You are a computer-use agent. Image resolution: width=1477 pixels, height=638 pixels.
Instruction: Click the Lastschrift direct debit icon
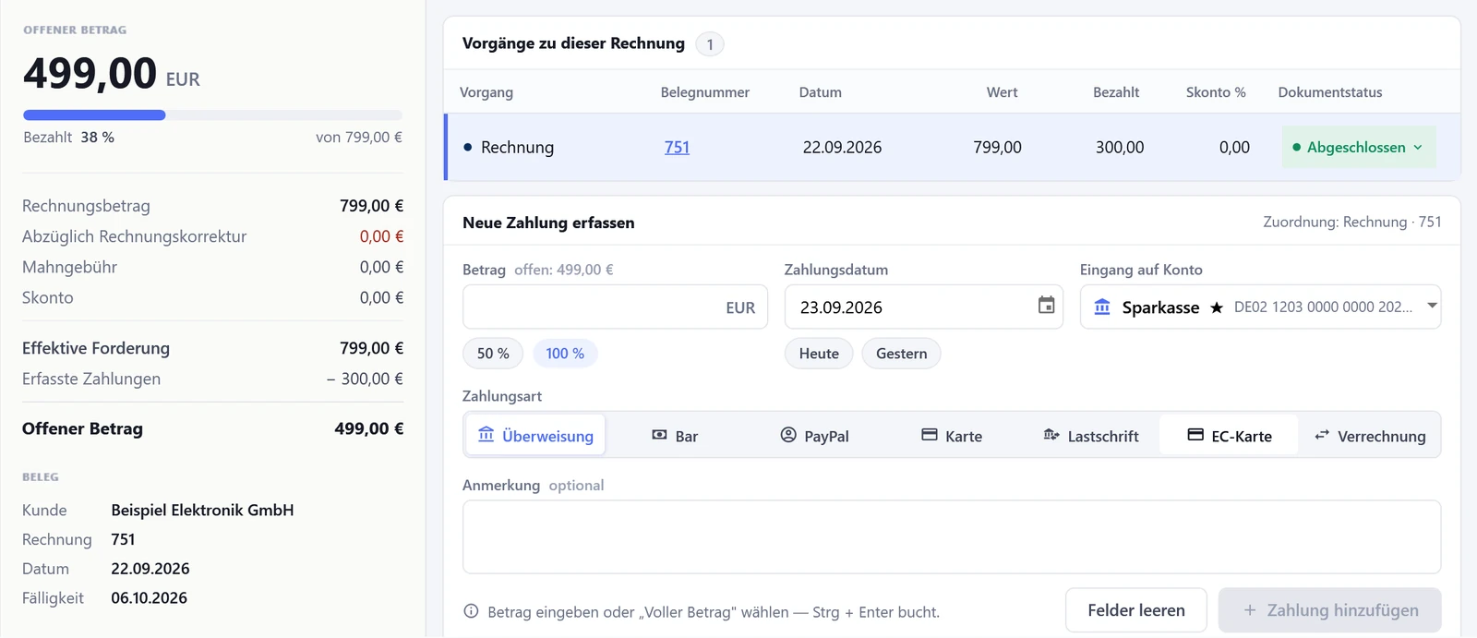1051,435
